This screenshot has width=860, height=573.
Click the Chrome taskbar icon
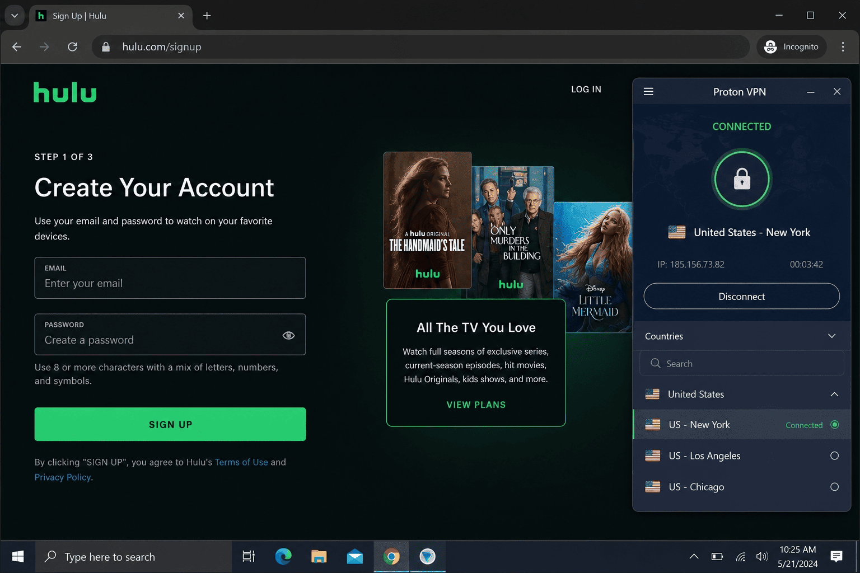click(x=391, y=557)
